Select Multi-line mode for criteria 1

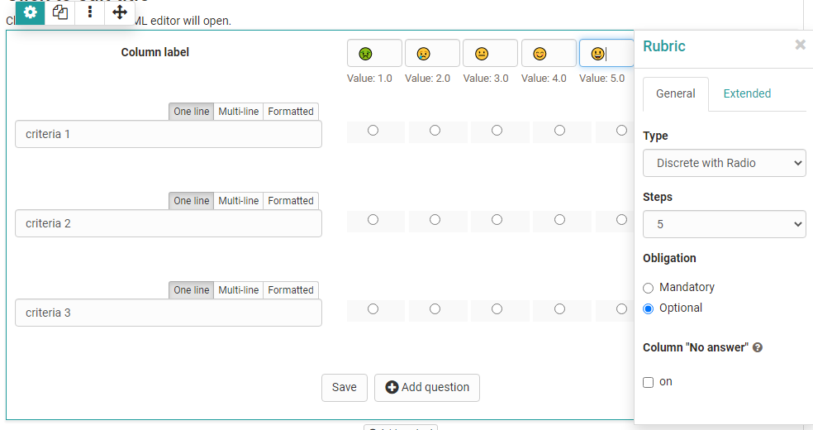click(239, 112)
